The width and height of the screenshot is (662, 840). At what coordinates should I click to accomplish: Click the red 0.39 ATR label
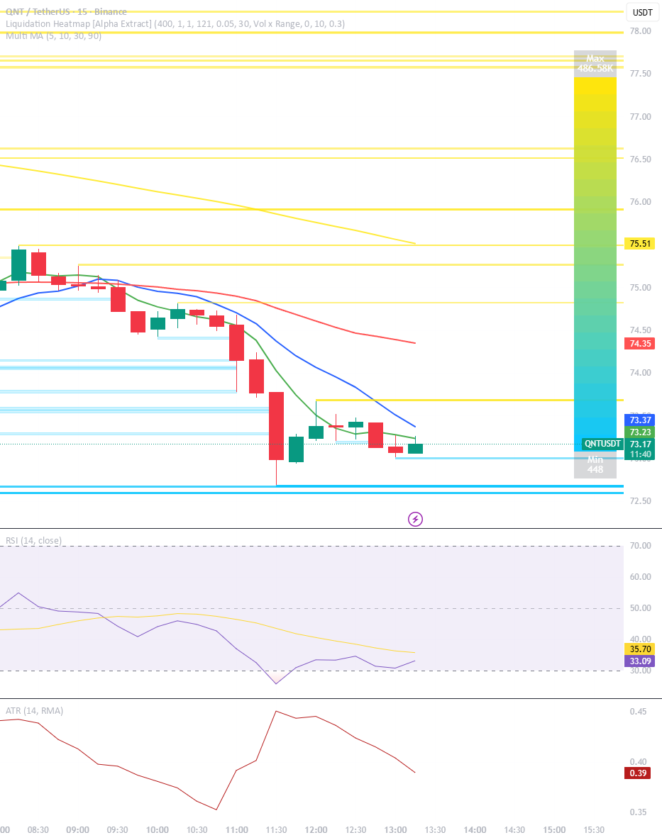pyautogui.click(x=638, y=773)
